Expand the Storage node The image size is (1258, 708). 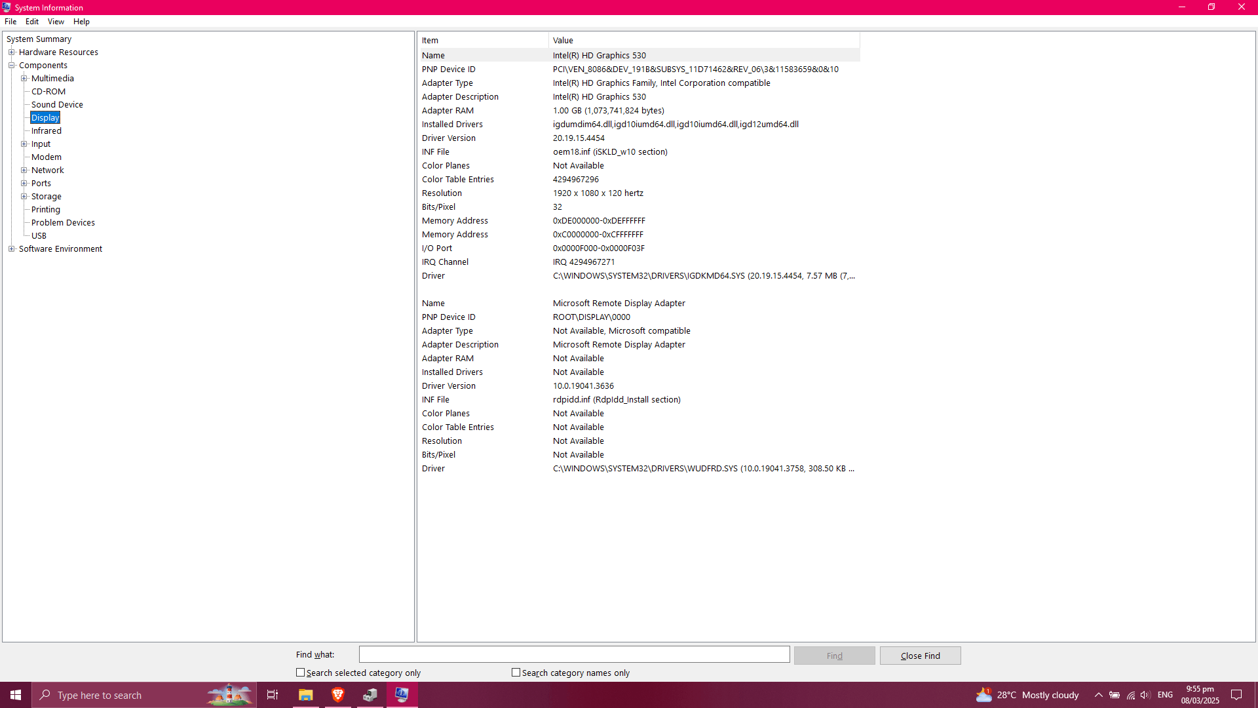24,197
